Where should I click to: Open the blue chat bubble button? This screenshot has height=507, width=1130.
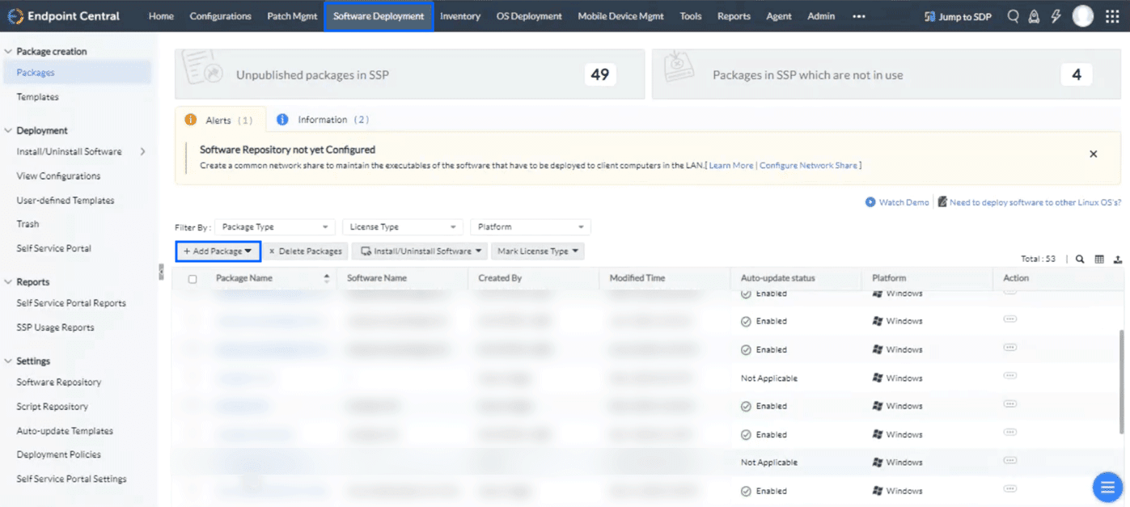point(1106,487)
